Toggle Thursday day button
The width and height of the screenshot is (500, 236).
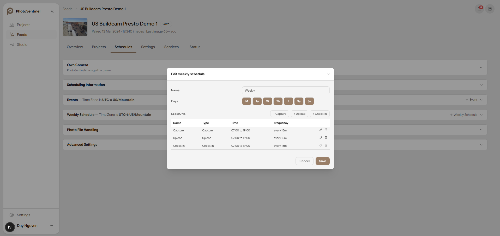tap(278, 101)
